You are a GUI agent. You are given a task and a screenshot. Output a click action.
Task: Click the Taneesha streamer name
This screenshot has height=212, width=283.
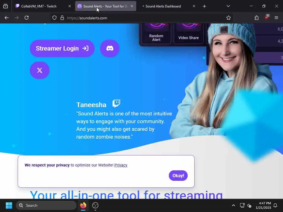pyautogui.click(x=91, y=105)
